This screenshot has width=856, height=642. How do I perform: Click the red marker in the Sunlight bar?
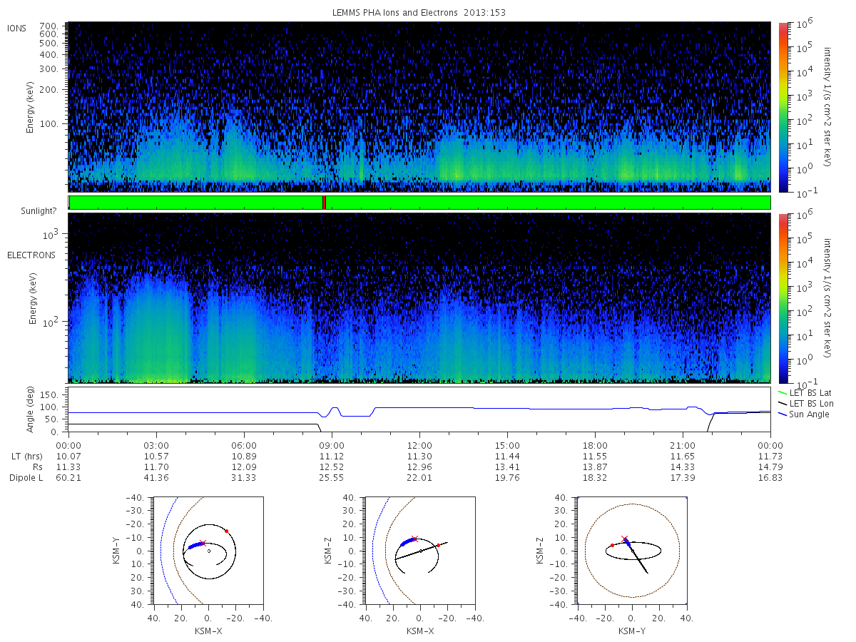[x=324, y=203]
